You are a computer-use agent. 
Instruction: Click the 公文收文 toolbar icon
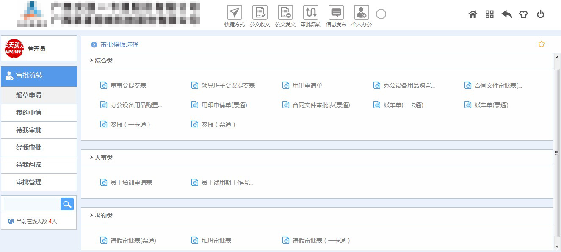(260, 13)
